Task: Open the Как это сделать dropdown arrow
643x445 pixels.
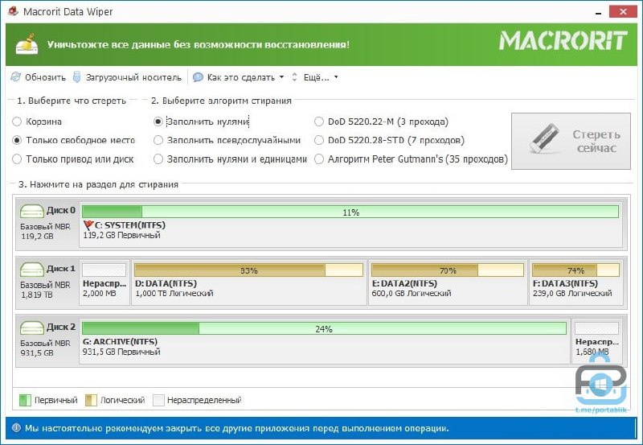Action: click(282, 76)
